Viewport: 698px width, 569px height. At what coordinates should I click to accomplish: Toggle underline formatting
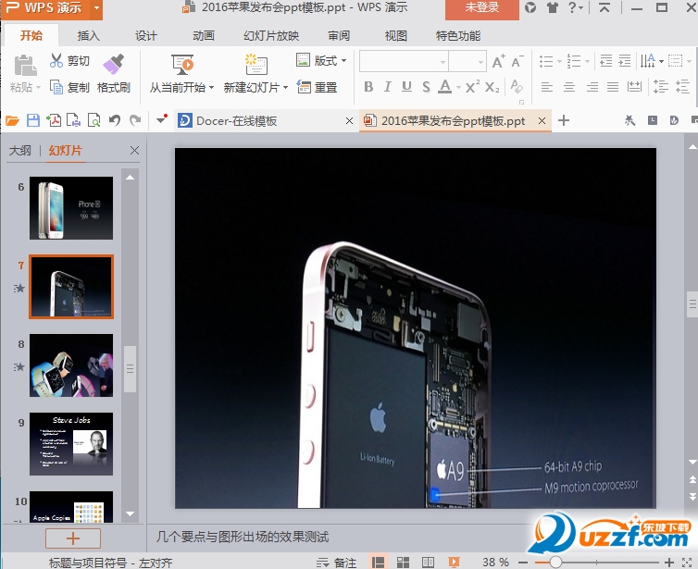pos(406,87)
